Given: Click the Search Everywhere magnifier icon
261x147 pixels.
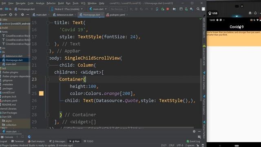Looking at the screenshot, I should point(198,9).
